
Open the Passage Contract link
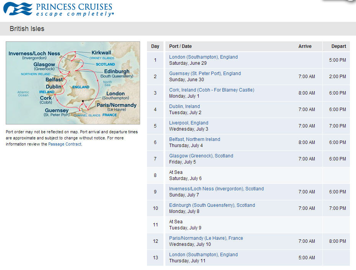[x=65, y=144]
